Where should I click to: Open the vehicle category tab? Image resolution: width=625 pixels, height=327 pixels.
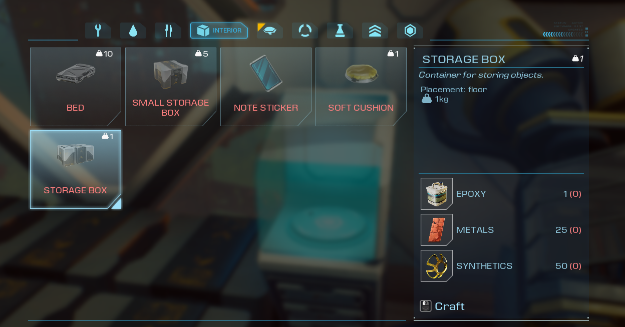click(x=270, y=31)
